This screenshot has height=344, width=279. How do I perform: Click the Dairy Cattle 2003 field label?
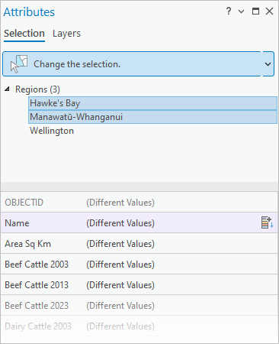tap(38, 326)
